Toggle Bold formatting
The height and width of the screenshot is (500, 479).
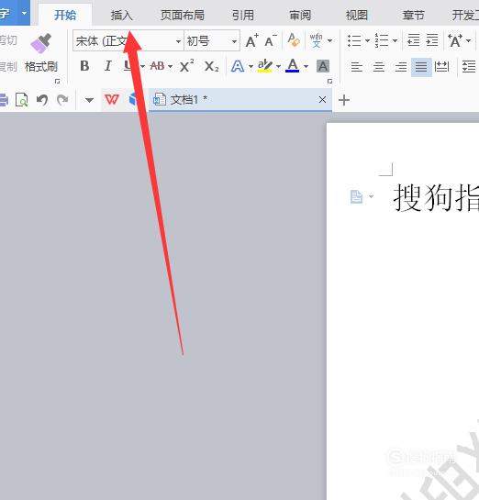pyautogui.click(x=84, y=66)
